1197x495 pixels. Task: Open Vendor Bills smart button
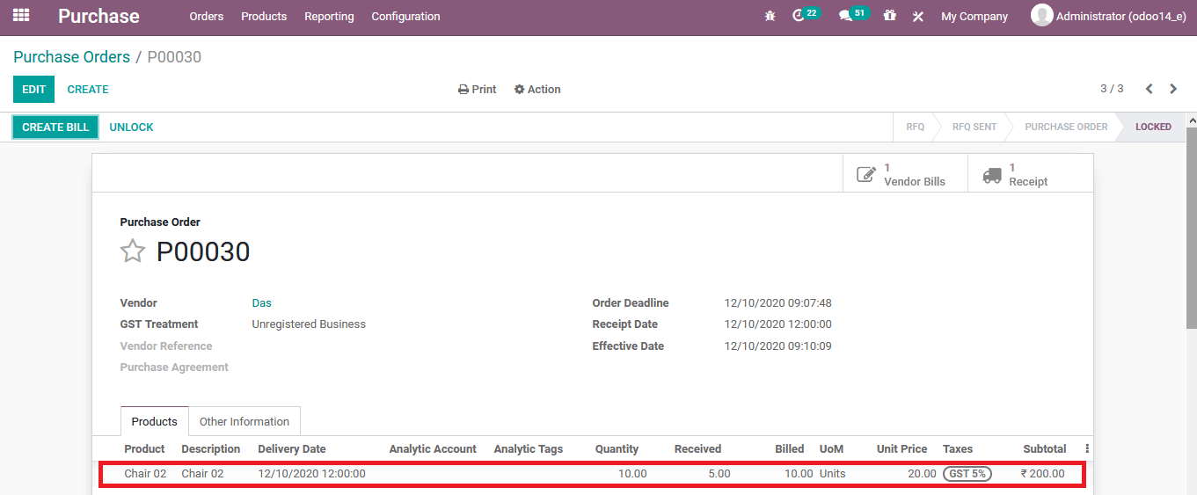pyautogui.click(x=905, y=174)
